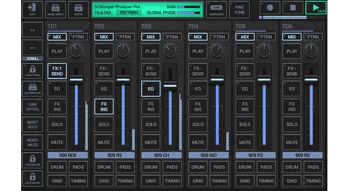Click the pan knob on track T03
This screenshot has width=349, height=191.
(170, 51)
